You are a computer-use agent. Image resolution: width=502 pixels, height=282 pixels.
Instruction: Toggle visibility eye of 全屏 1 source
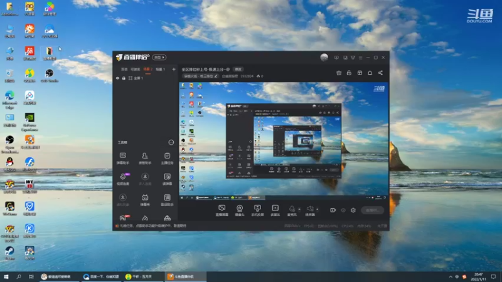(117, 78)
